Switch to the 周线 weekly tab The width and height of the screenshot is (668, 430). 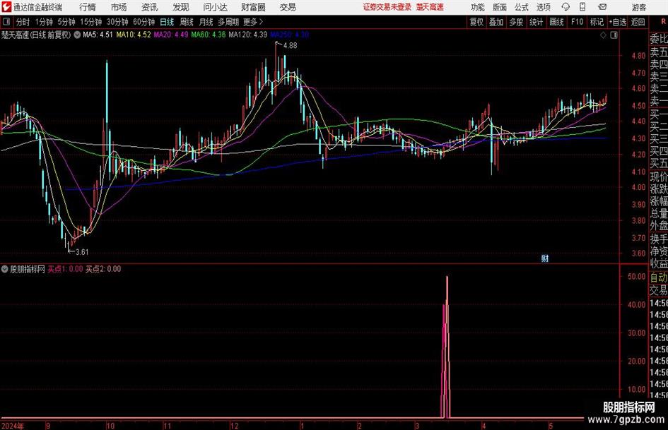pyautogui.click(x=187, y=22)
